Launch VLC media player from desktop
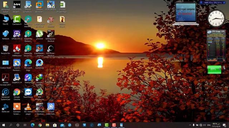This screenshot has width=229, height=128. (x=28, y=109)
